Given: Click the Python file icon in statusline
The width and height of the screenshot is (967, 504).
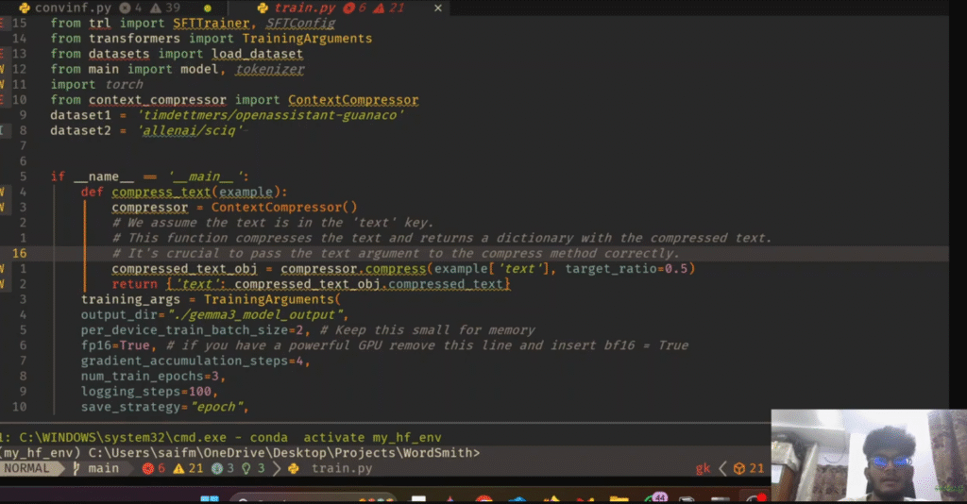Looking at the screenshot, I should point(294,468).
